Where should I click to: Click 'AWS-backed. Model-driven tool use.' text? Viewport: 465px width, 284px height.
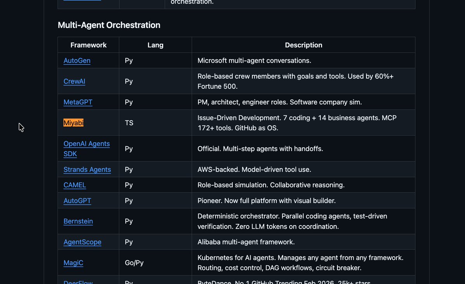coord(254,169)
